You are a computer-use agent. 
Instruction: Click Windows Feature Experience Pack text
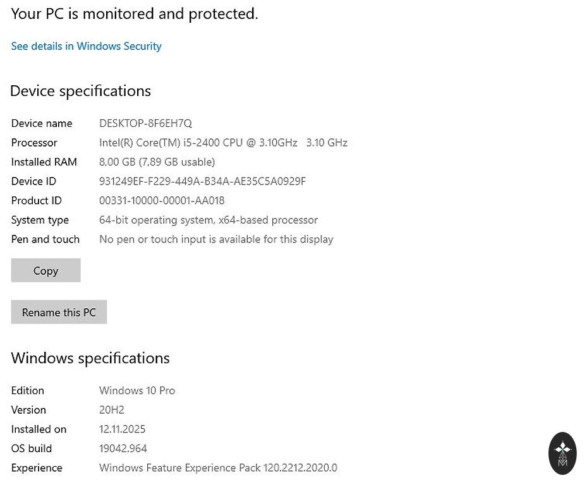218,468
